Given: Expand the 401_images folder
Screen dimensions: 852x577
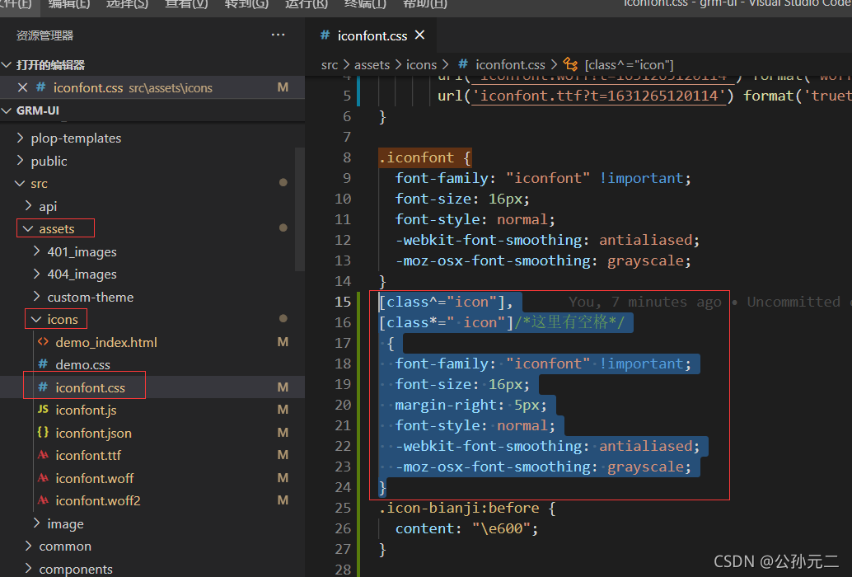Looking at the screenshot, I should (x=36, y=251).
